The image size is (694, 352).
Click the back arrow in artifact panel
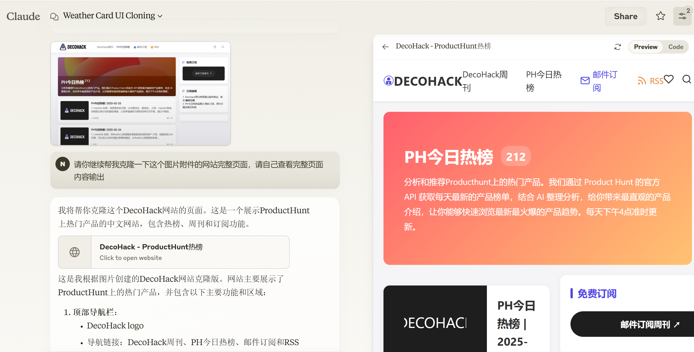(x=385, y=47)
